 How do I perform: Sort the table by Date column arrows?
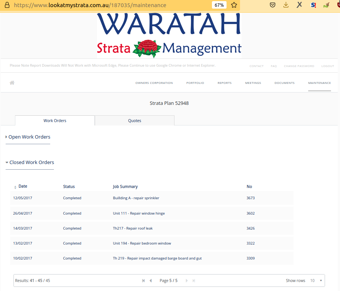tap(15, 187)
